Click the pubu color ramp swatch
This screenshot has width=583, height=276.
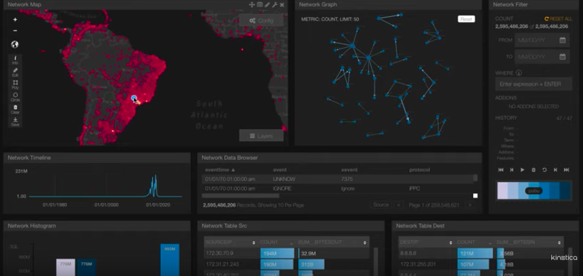coord(533,191)
